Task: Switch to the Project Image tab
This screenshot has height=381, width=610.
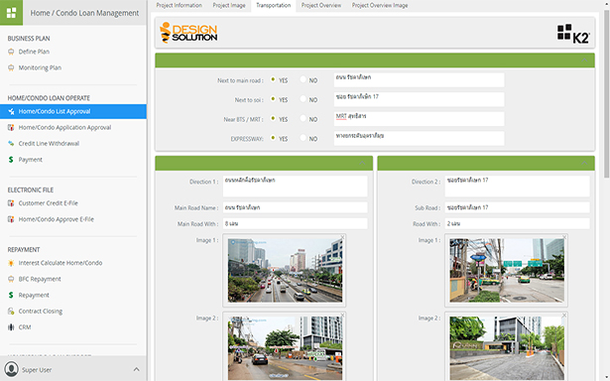Action: 229,5
